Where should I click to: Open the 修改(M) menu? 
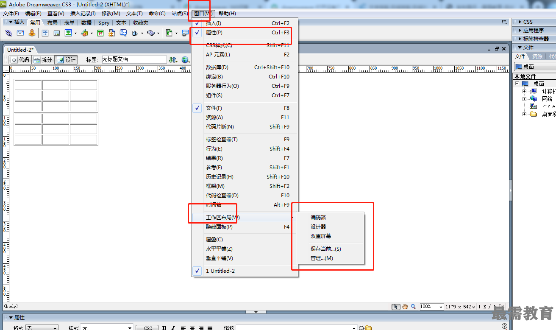(111, 14)
